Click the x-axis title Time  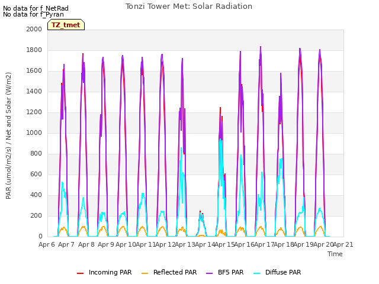[x=335, y=254]
